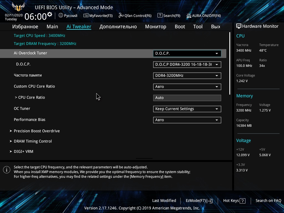This screenshot has width=284, height=213.
Task: Click the CPU heading in Hardware Monitor
Action: tap(240, 36)
